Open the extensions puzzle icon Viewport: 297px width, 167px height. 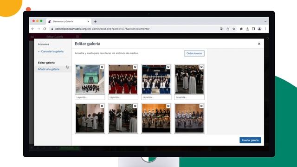tap(241, 29)
